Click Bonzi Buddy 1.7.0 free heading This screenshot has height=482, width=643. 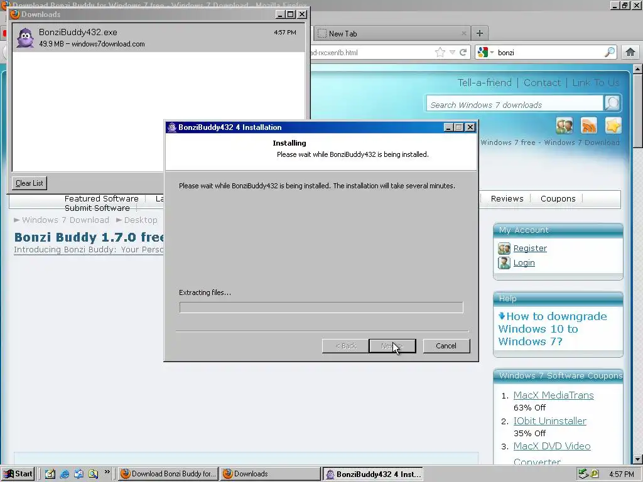pos(89,237)
